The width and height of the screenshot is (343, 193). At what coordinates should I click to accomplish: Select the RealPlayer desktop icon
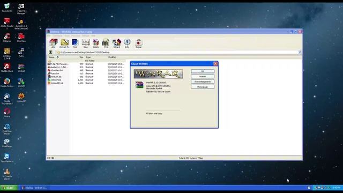(7, 143)
